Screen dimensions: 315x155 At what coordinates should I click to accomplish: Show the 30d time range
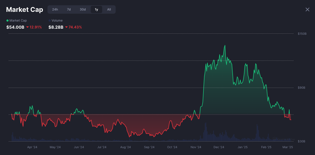[83, 9]
